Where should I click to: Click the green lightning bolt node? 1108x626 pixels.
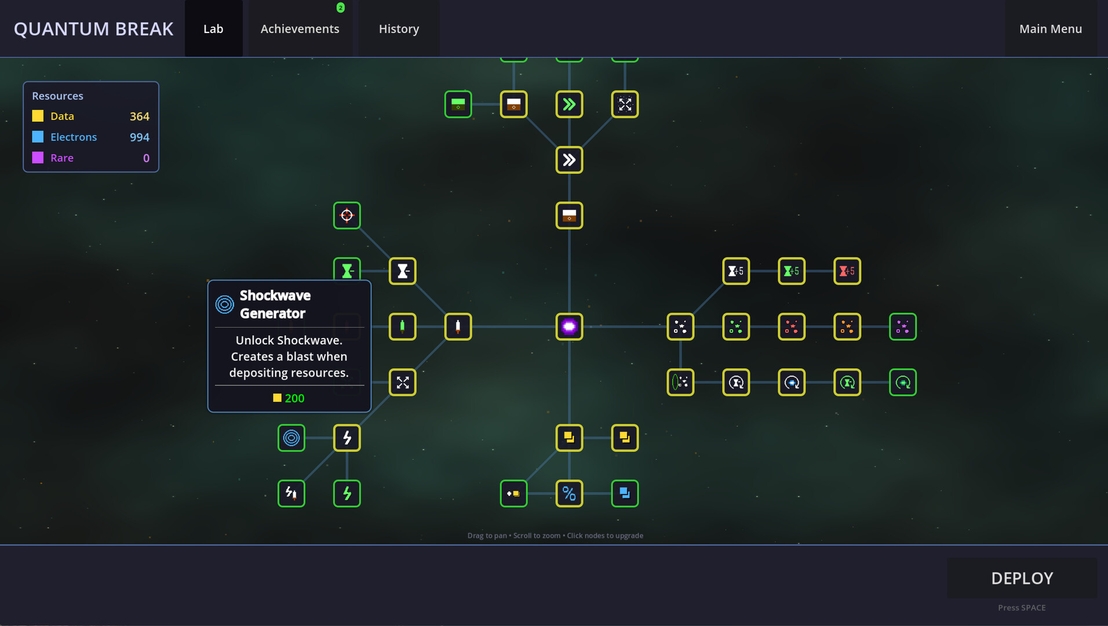347,494
